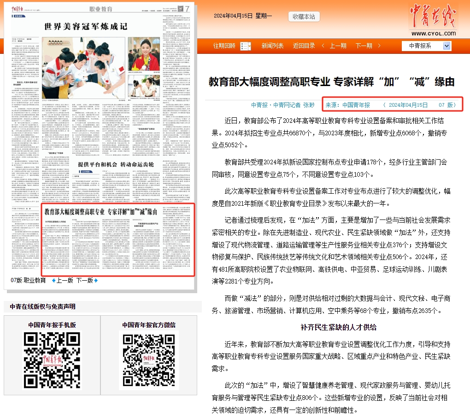The image size is (470, 416).
Task: Open 新闻列表 in the navigation bar
Action: click(272, 46)
